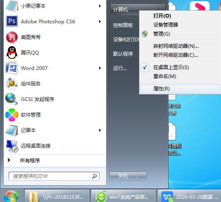This screenshot has height=202, width=221.
Task: Expand Adobe Photoshop CS6 recent files arrow
Action: click(x=100, y=22)
